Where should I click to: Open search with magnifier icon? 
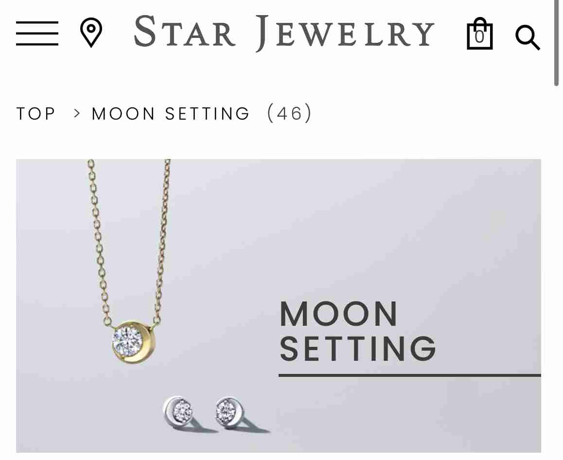528,37
